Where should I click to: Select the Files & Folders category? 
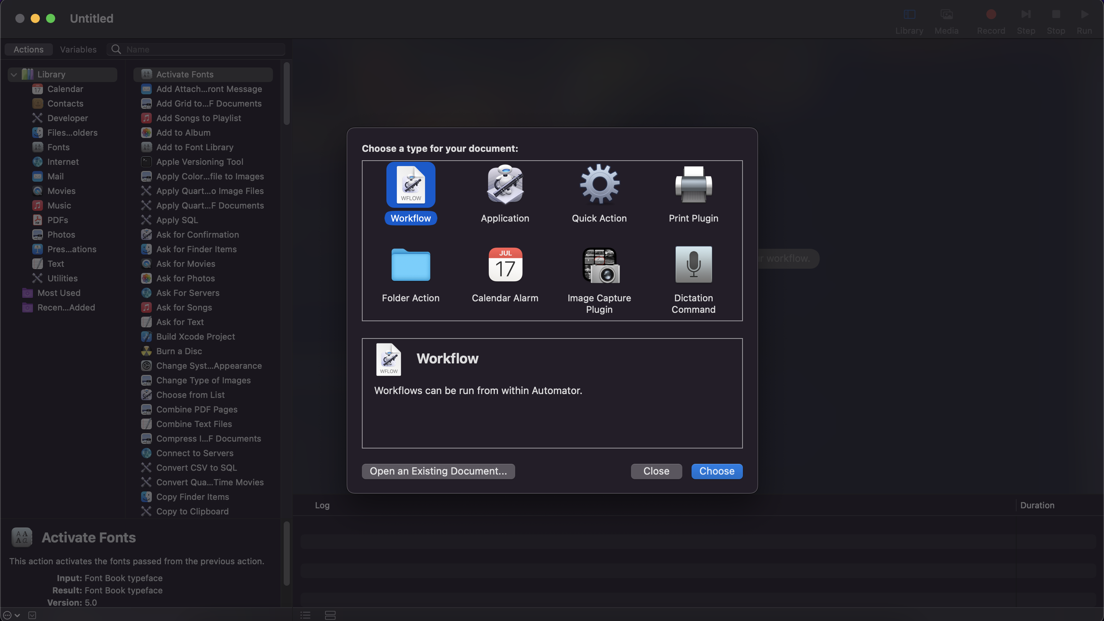tap(72, 133)
